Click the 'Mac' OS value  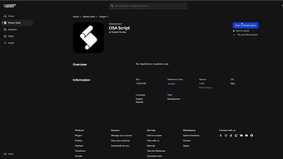[233, 83]
